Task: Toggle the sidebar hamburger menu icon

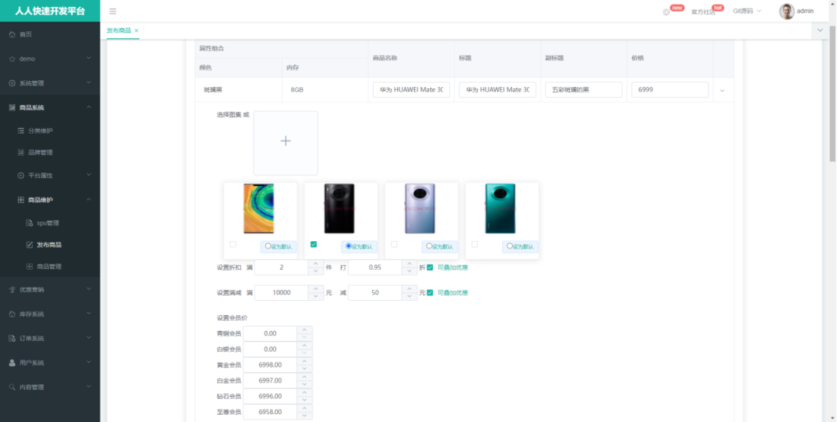Action: 113,11
